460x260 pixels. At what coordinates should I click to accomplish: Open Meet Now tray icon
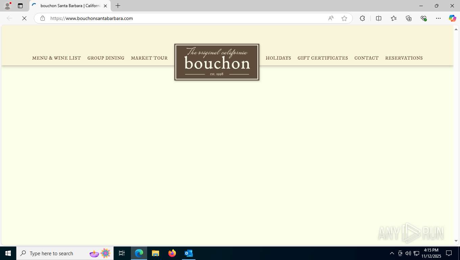point(400,253)
